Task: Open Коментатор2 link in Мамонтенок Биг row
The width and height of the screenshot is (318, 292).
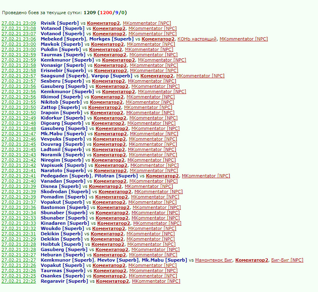Action: coord(252,260)
